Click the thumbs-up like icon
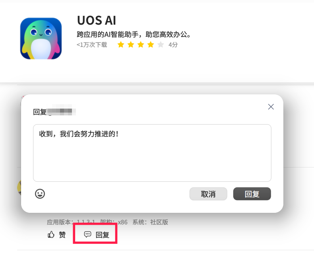The width and height of the screenshot is (314, 259). (x=51, y=234)
